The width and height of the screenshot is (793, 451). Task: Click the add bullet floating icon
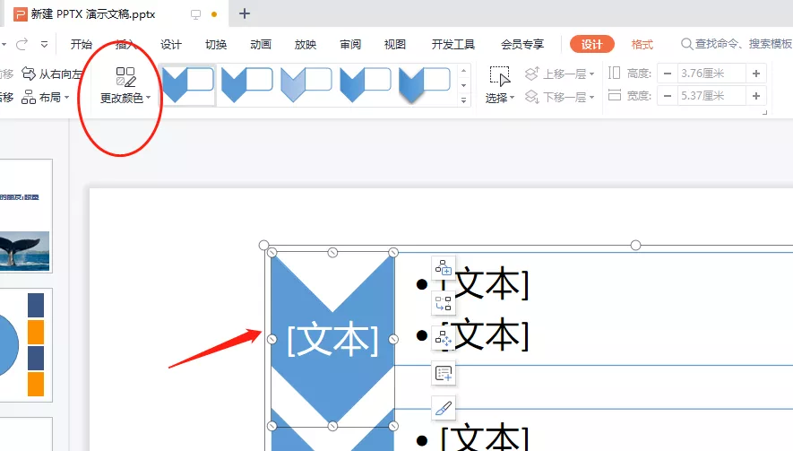tap(444, 374)
